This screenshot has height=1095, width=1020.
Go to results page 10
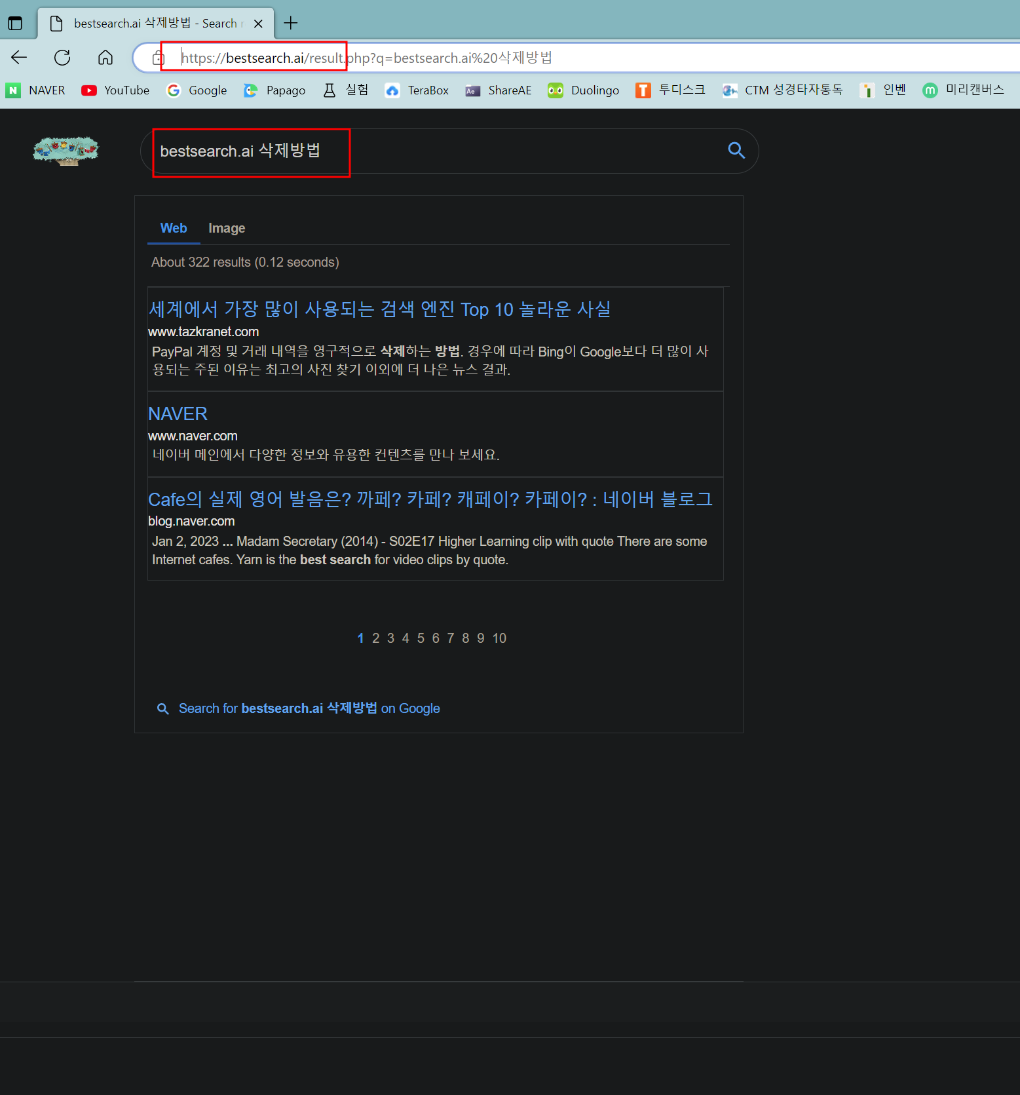point(499,638)
